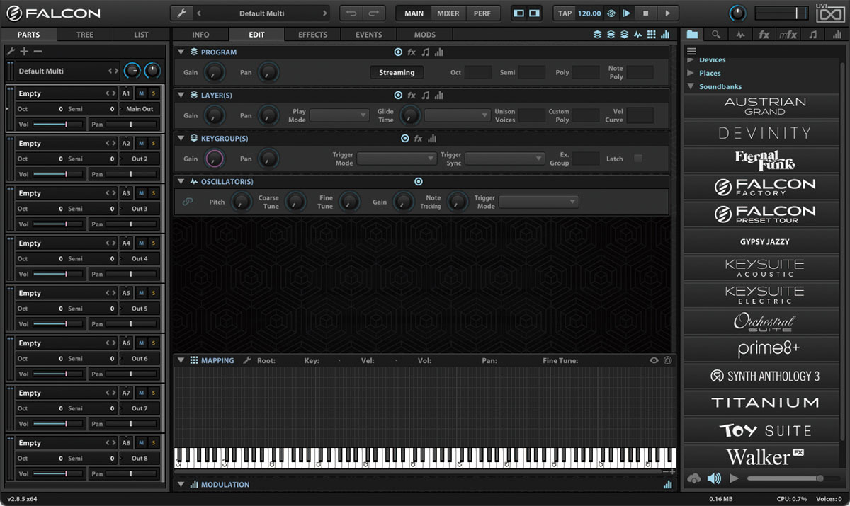Toggle the mapping eye visibility icon
The height and width of the screenshot is (506, 850).
[x=654, y=360]
